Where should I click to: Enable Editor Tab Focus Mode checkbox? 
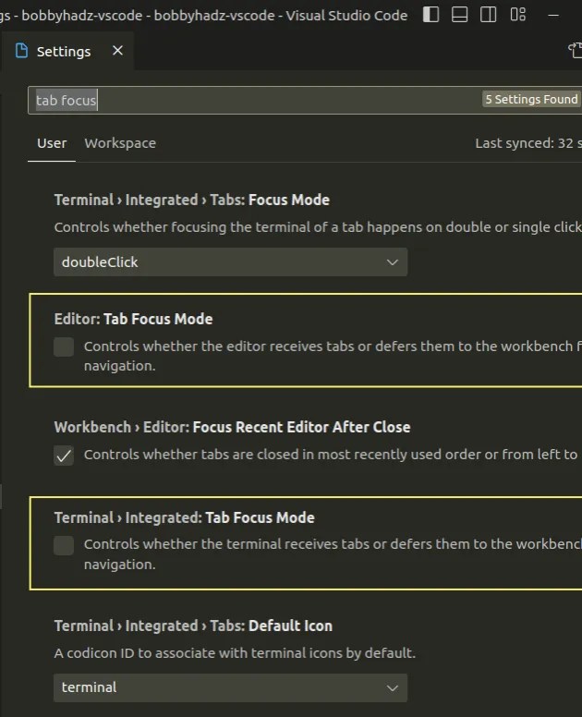click(64, 346)
